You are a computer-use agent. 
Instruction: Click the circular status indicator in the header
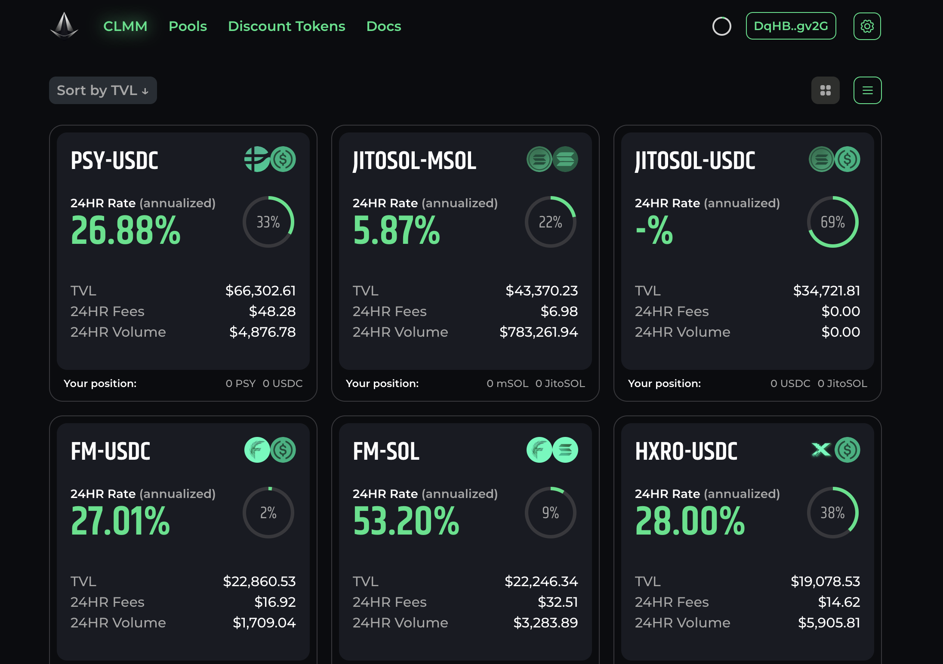[x=721, y=26]
